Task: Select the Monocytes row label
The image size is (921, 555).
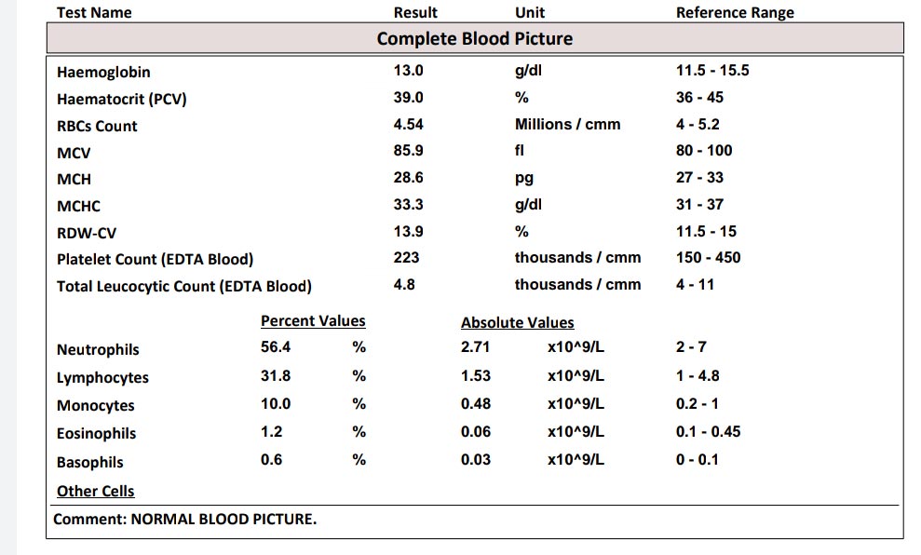Action: tap(96, 406)
